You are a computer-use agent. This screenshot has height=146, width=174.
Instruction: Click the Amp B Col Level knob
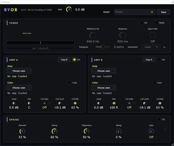pyautogui.click(x=144, y=103)
